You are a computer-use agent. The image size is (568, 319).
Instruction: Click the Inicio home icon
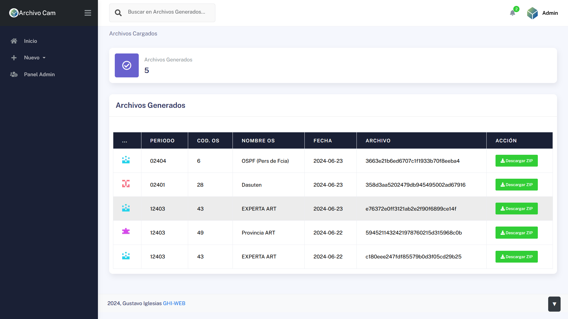point(14,41)
